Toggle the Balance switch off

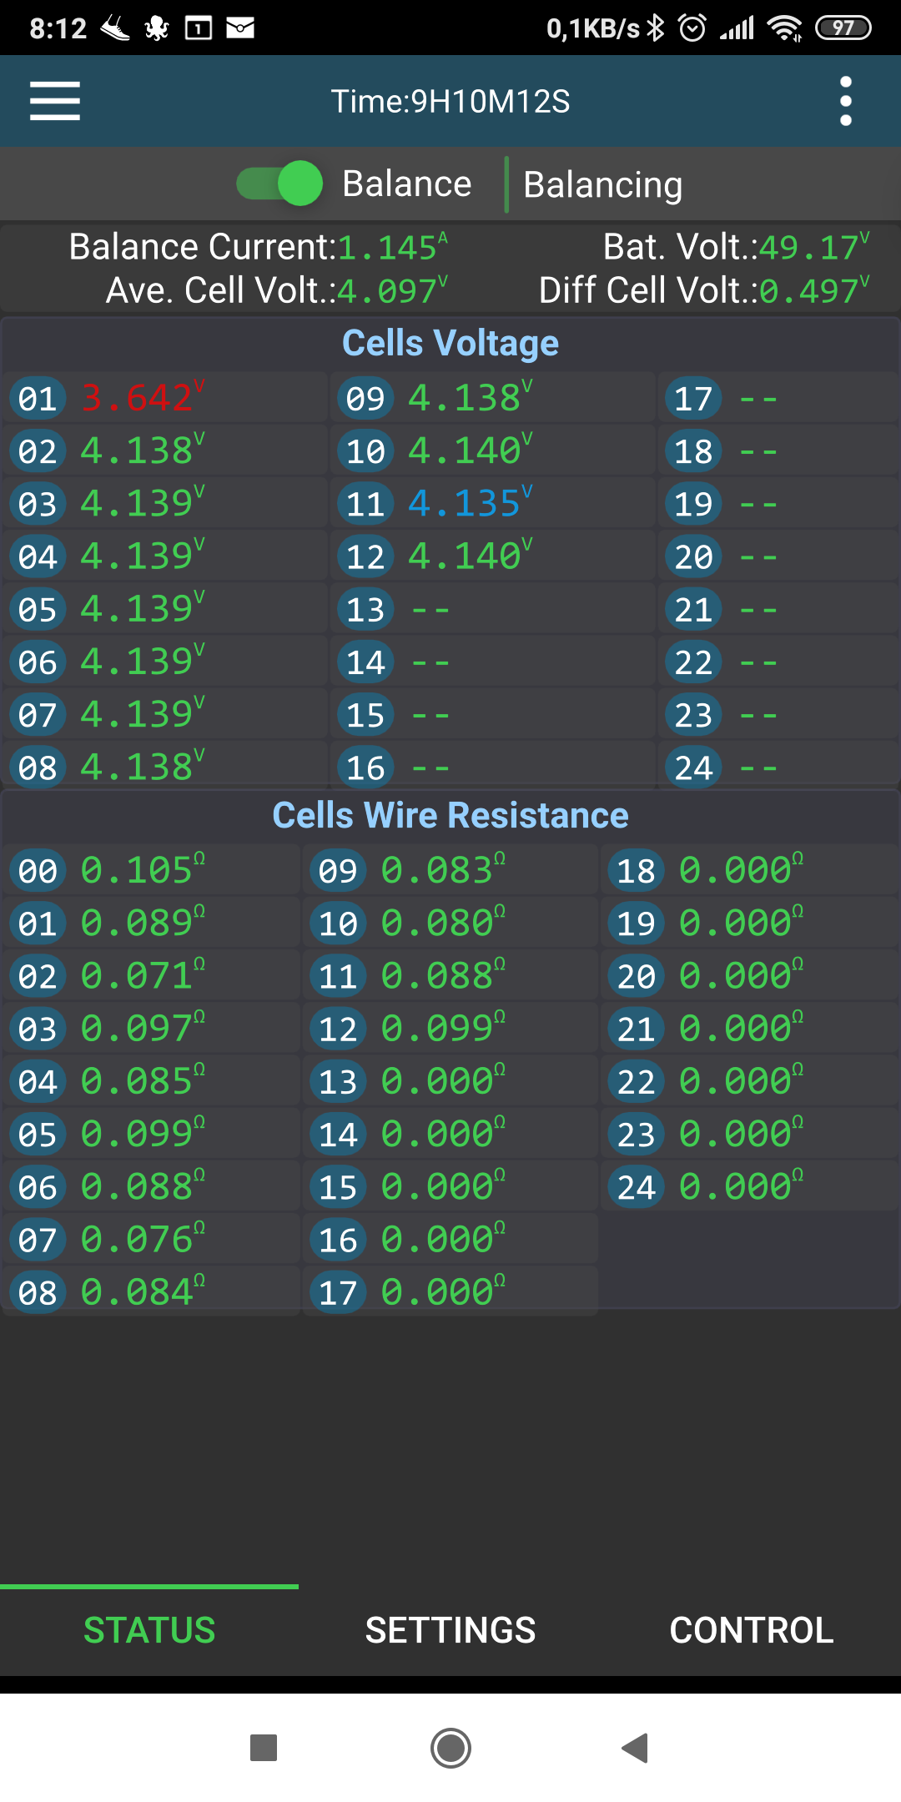pyautogui.click(x=279, y=184)
